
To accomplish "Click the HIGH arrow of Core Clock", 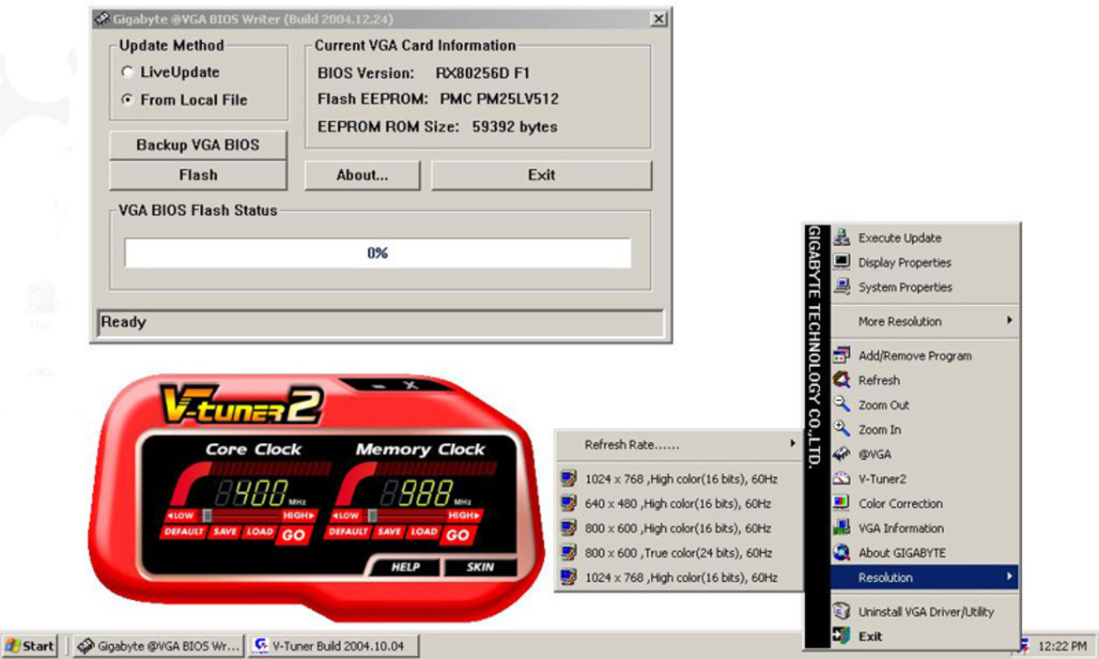I will click(x=300, y=515).
